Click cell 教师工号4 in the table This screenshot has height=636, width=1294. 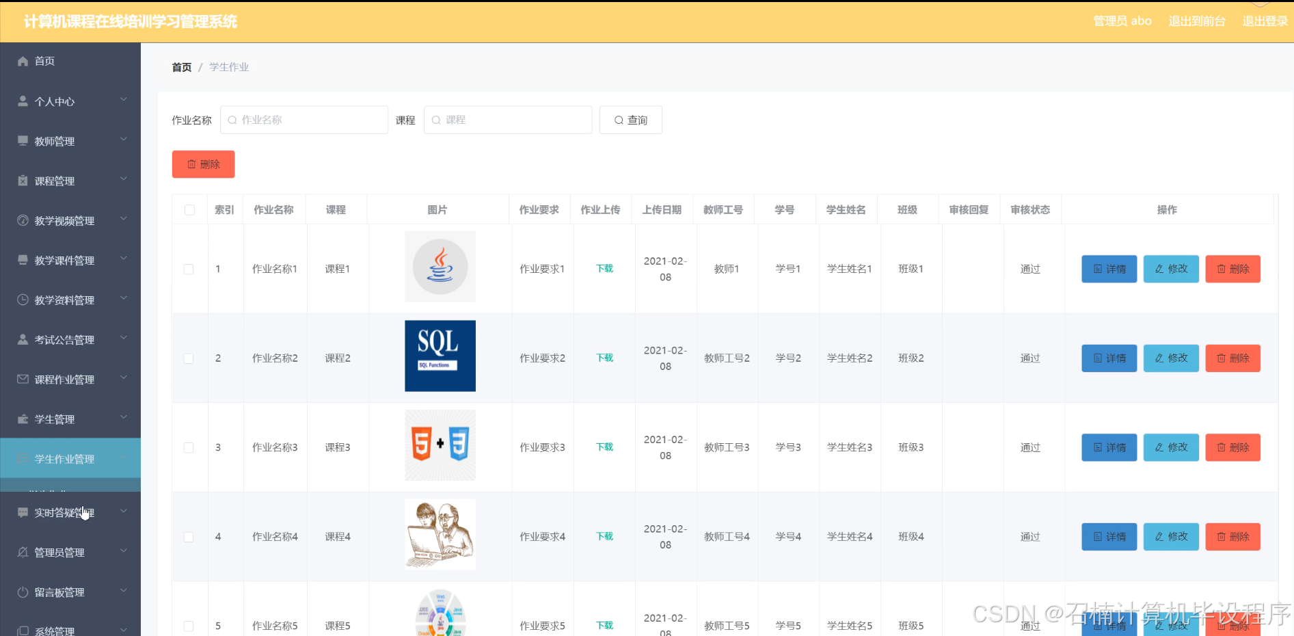click(727, 537)
